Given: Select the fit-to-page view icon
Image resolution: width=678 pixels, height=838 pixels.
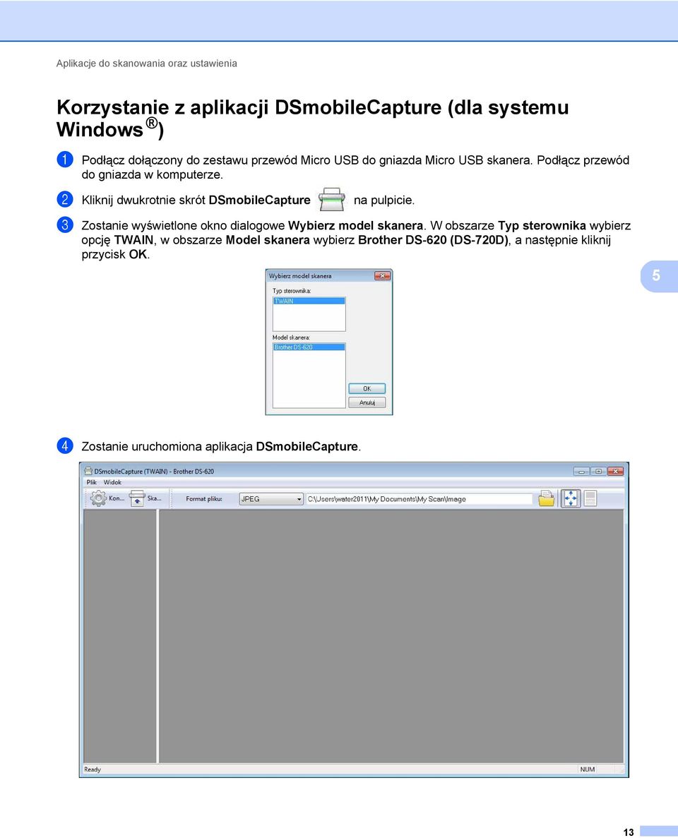Looking at the screenshot, I should coord(571,498).
